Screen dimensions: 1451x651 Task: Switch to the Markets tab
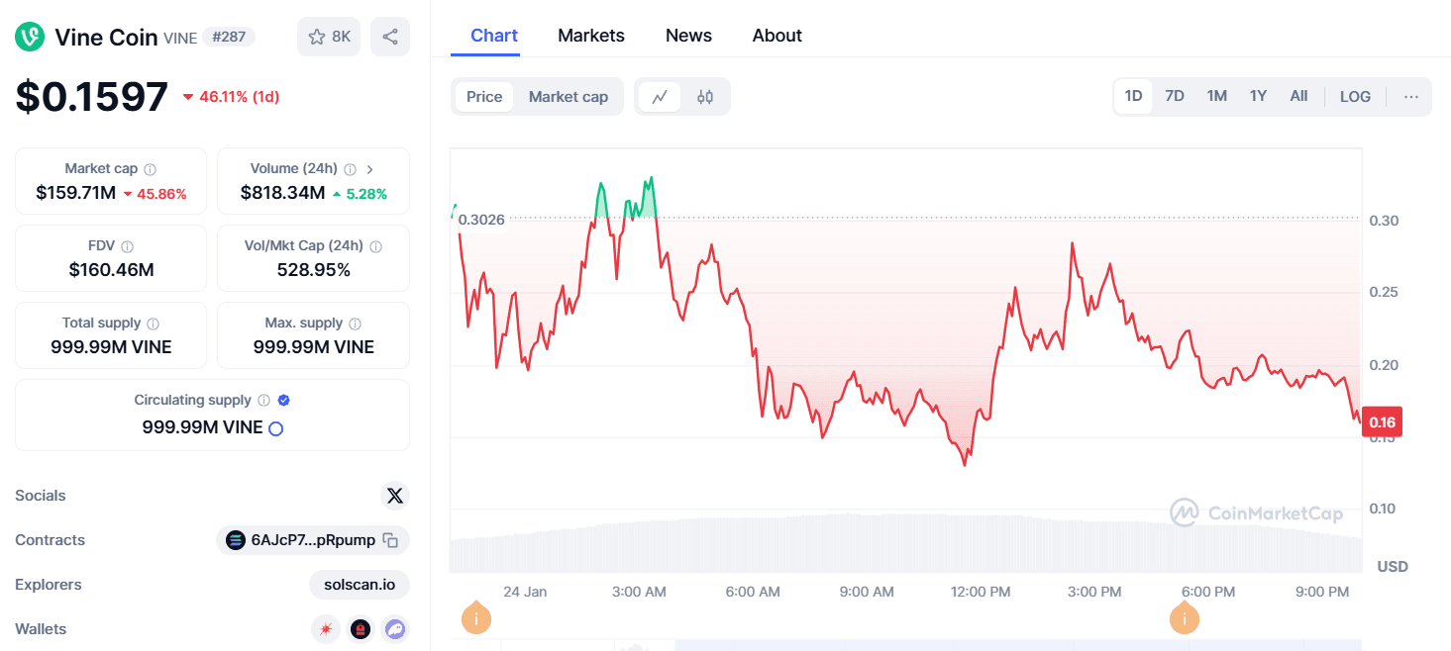click(x=590, y=36)
